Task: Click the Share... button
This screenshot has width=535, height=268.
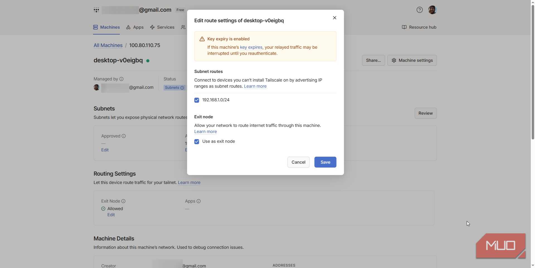Action: [x=373, y=60]
